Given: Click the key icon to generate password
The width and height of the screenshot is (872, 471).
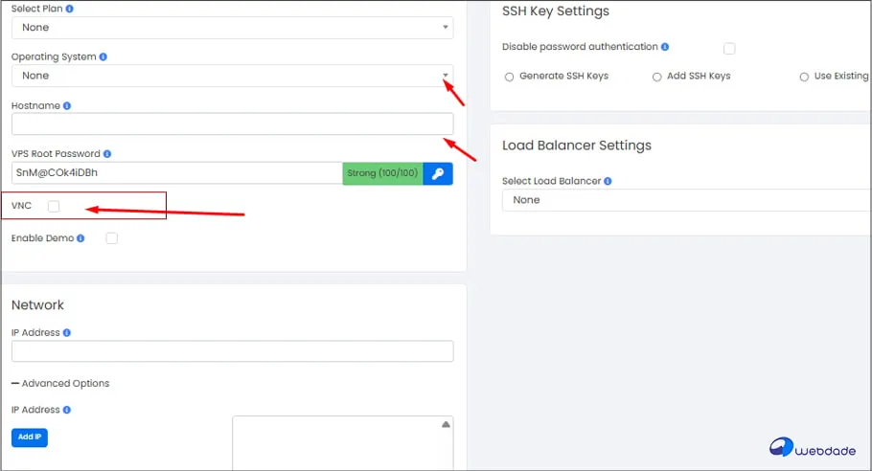Looking at the screenshot, I should click(x=438, y=172).
